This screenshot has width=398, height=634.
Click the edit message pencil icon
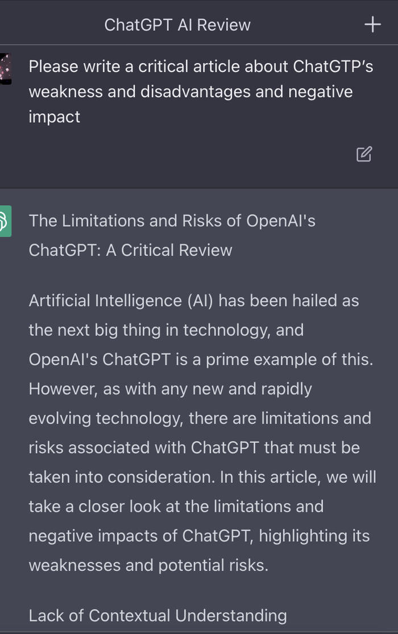point(364,154)
